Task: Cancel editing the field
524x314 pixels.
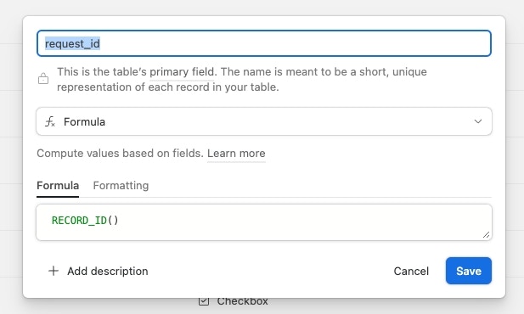Action: point(411,271)
